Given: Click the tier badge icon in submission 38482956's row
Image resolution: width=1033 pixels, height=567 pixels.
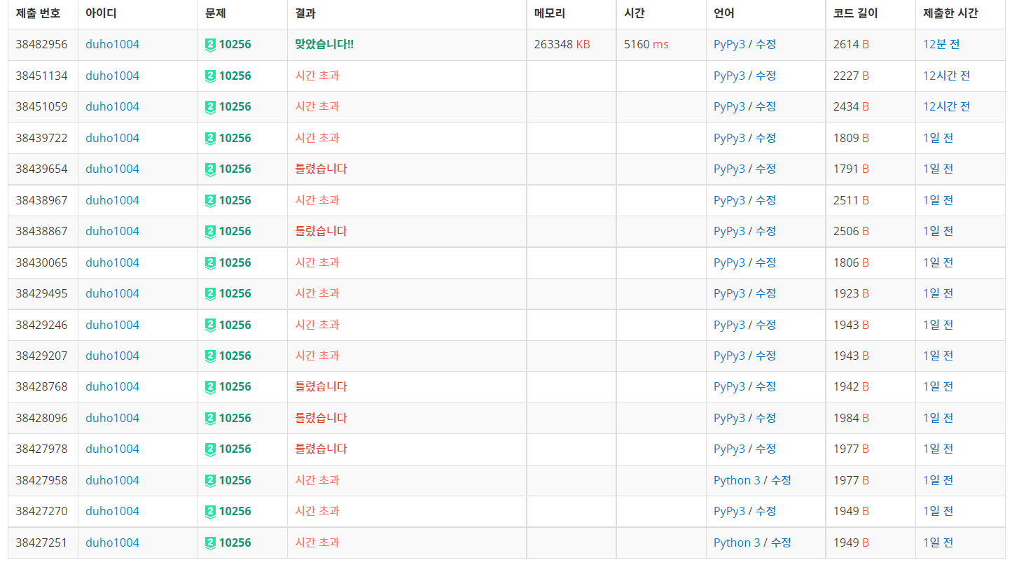Looking at the screenshot, I should [x=210, y=45].
